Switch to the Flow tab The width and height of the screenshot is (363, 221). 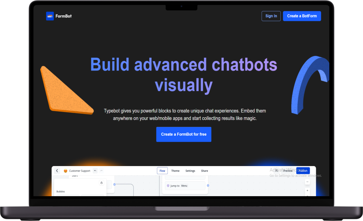click(x=162, y=171)
